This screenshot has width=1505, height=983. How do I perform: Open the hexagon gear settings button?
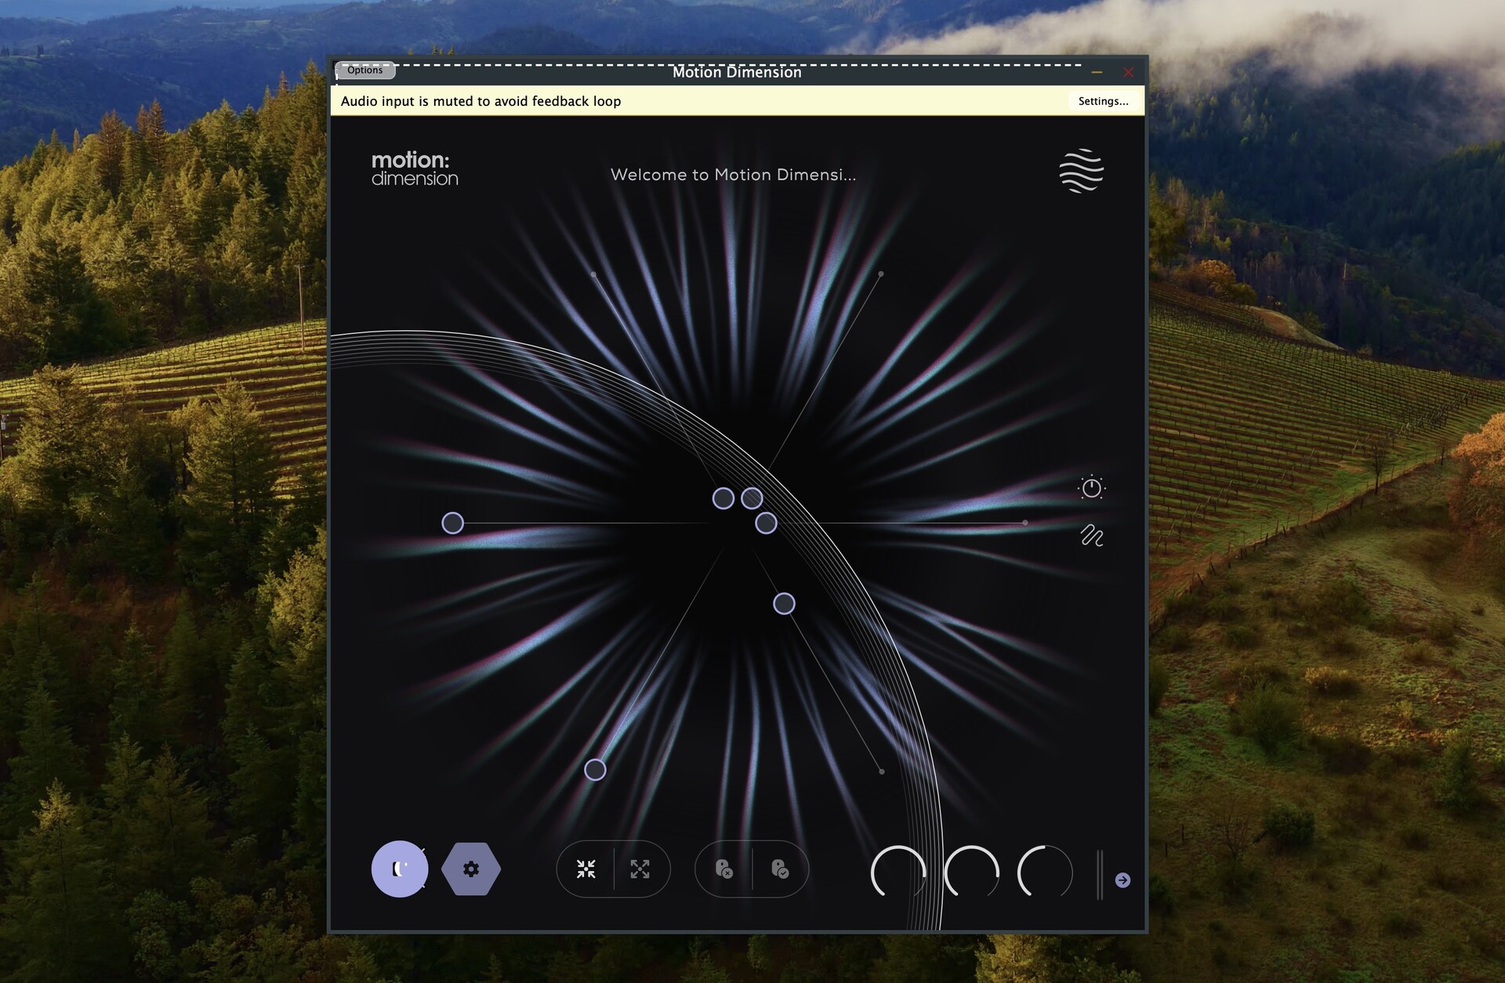click(x=471, y=869)
